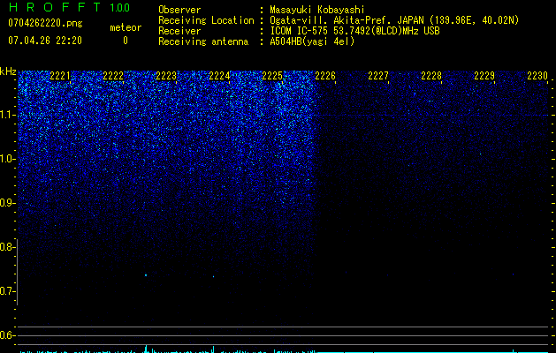This screenshot has width=556, height=353.
Task: Click the 0.9 frequency axis label
Action: pos(7,203)
